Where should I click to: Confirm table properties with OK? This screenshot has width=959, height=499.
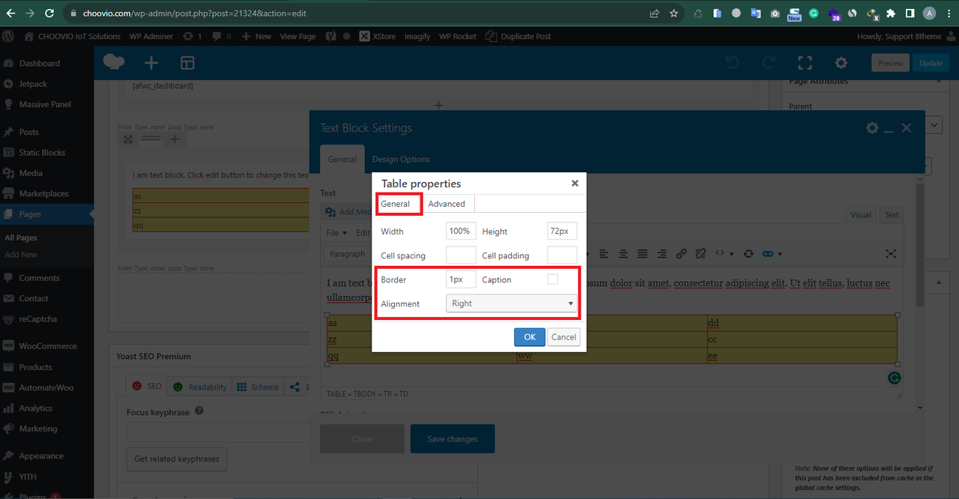(x=530, y=336)
